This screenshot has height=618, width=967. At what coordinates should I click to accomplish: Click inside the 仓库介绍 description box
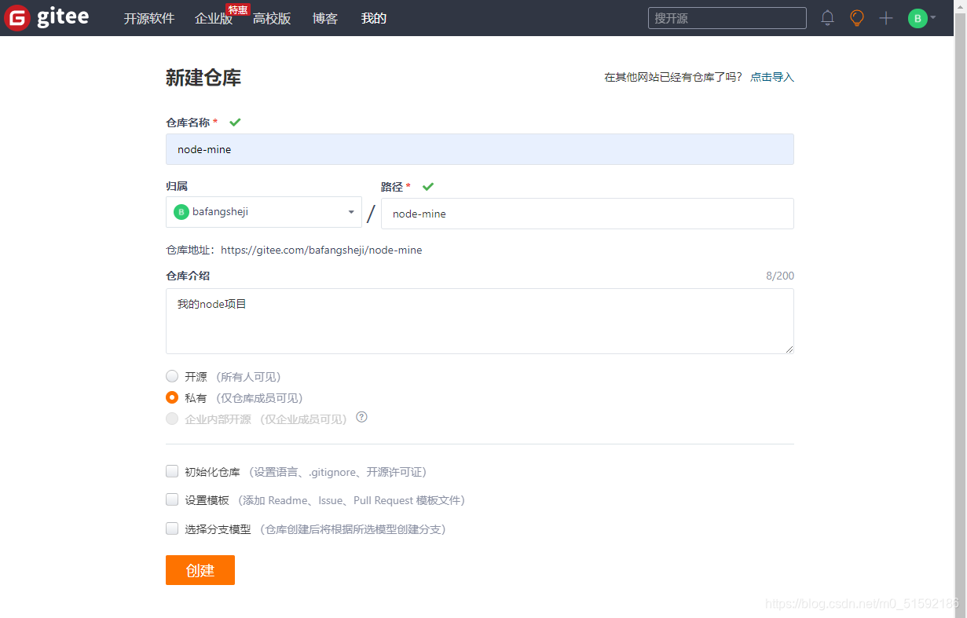(x=479, y=320)
